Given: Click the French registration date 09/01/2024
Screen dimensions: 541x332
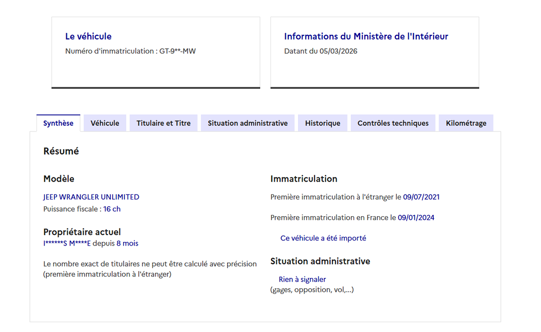Looking at the screenshot, I should [416, 218].
